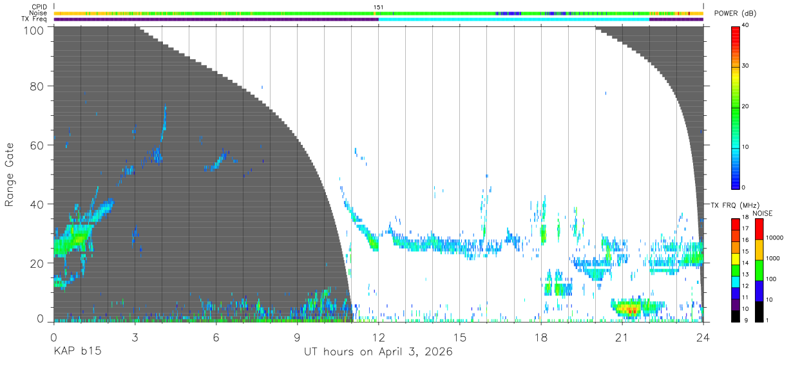Viewport: 791px width, 365px height.
Task: Click the 100 tick on Range Gate axis
Action: tap(35, 30)
